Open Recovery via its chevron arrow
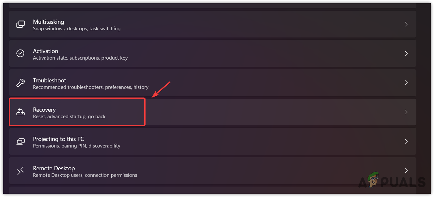The image size is (434, 197). pyautogui.click(x=406, y=112)
